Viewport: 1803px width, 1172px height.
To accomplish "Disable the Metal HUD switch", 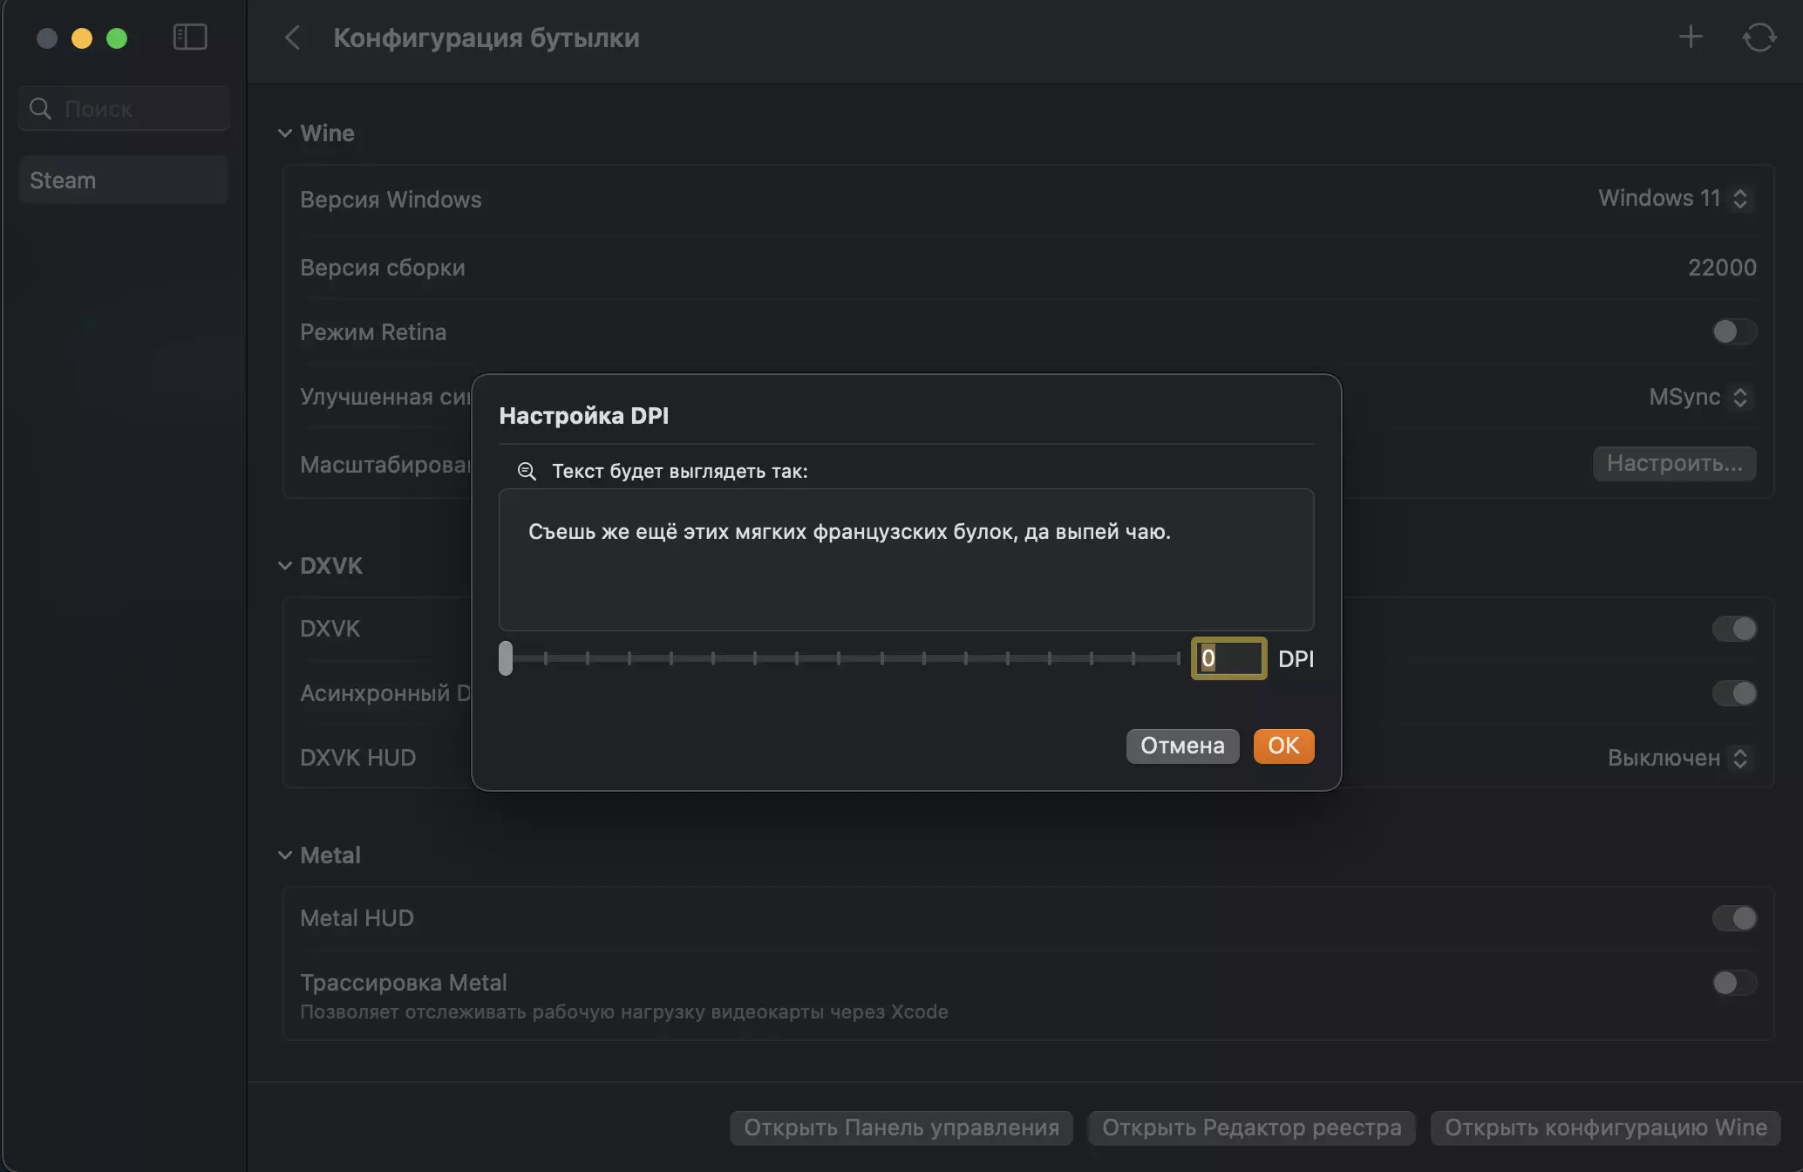I will pyautogui.click(x=1733, y=917).
